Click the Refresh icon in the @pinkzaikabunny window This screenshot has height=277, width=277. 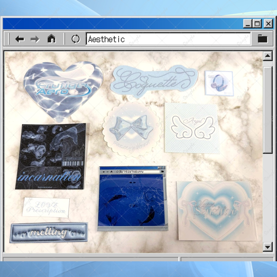pyautogui.click(x=117, y=172)
